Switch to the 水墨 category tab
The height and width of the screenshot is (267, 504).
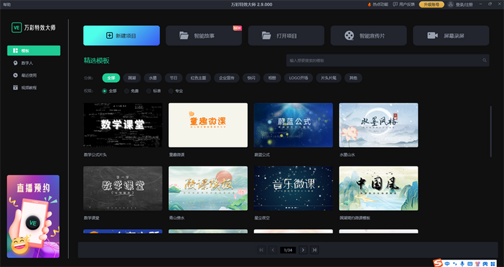pyautogui.click(x=152, y=78)
